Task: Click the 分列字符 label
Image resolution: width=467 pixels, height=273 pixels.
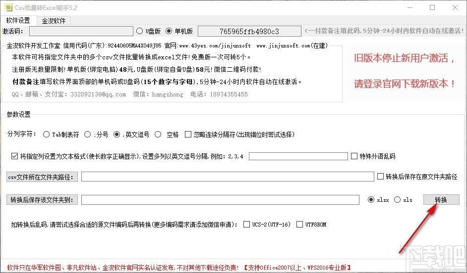Action: click(22, 134)
